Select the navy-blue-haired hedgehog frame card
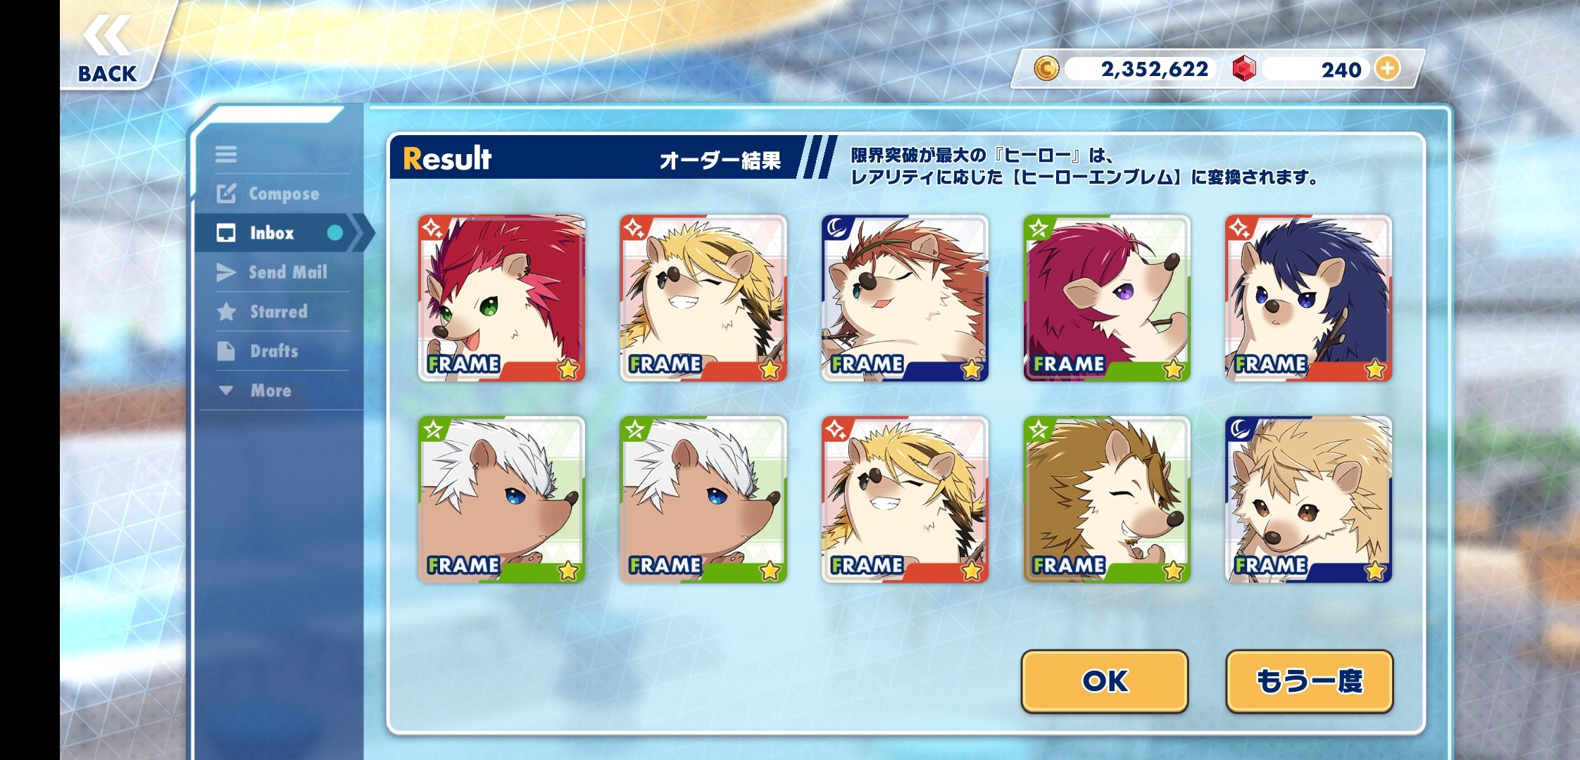Viewport: 1580px width, 760px height. click(x=1308, y=298)
